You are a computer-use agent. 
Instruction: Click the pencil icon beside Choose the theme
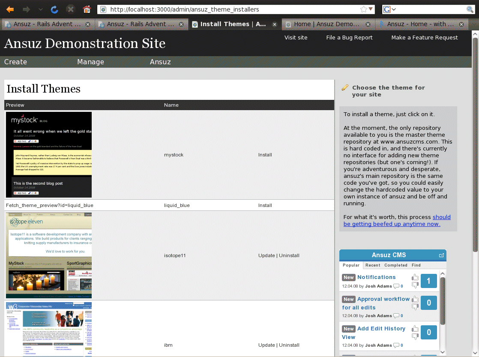[345, 88]
